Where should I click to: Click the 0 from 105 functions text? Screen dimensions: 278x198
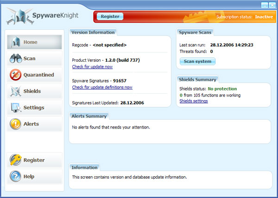coord(210,96)
